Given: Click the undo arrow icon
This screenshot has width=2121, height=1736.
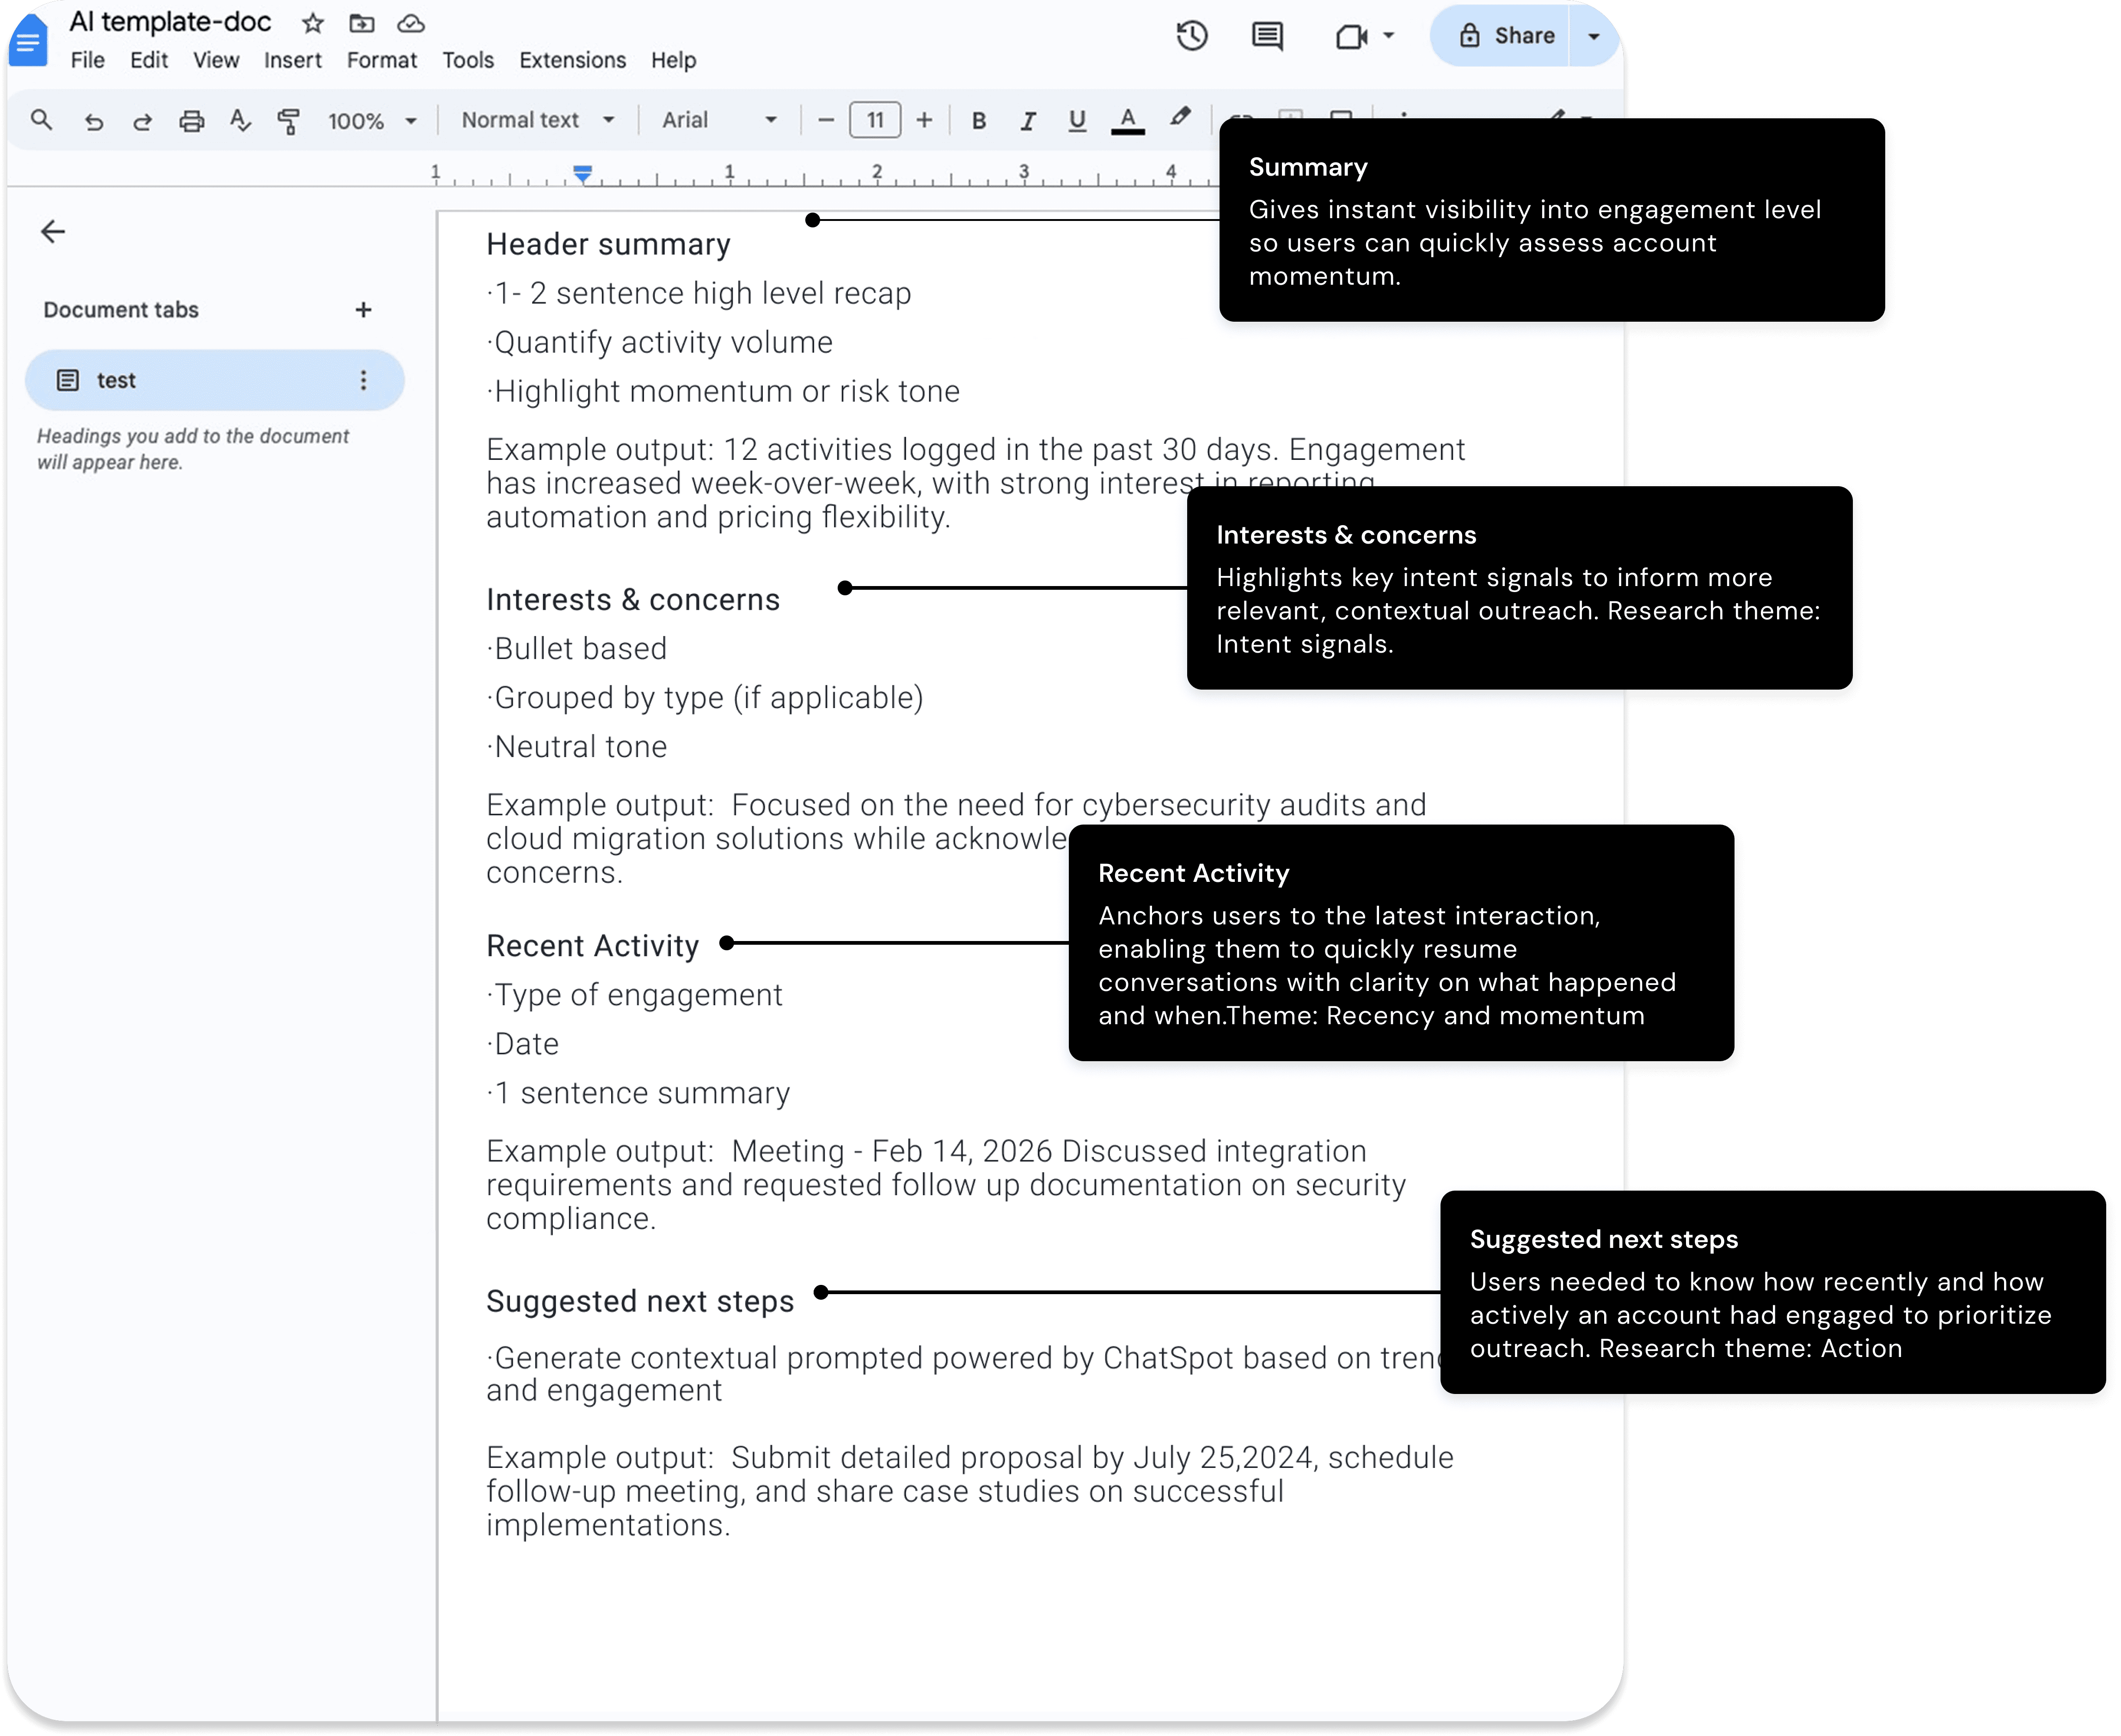Looking at the screenshot, I should 93,121.
